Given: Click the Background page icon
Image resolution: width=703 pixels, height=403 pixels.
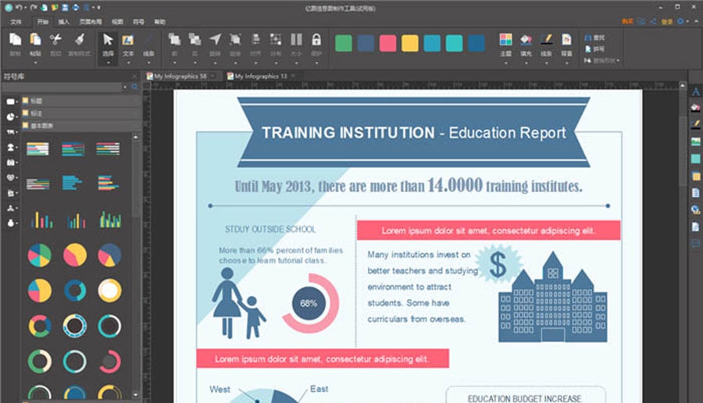Looking at the screenshot, I should pos(567,40).
